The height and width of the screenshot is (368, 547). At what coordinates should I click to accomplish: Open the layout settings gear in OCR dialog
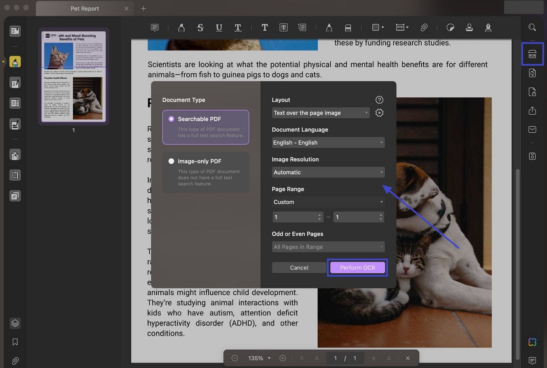pos(379,113)
